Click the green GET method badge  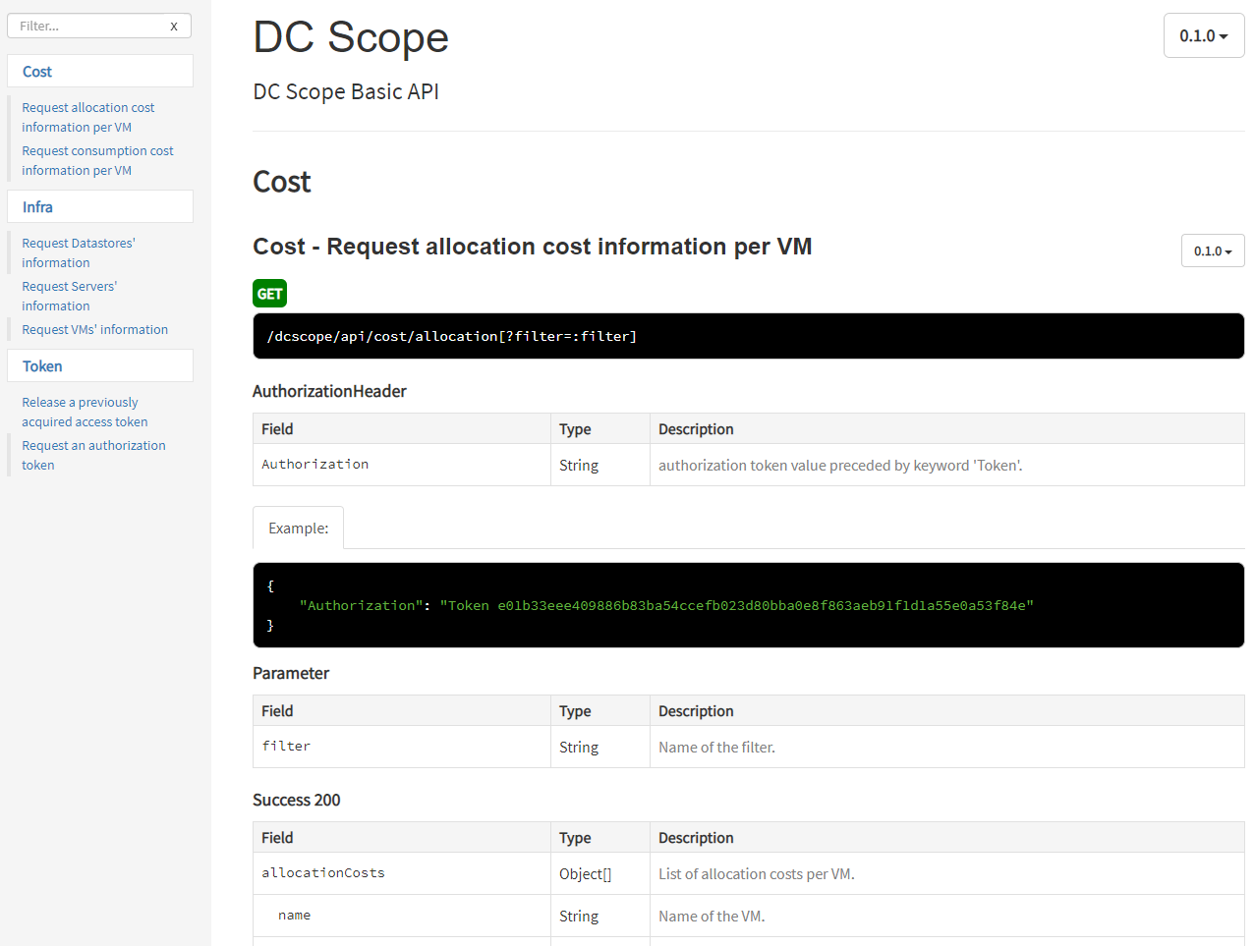click(269, 294)
